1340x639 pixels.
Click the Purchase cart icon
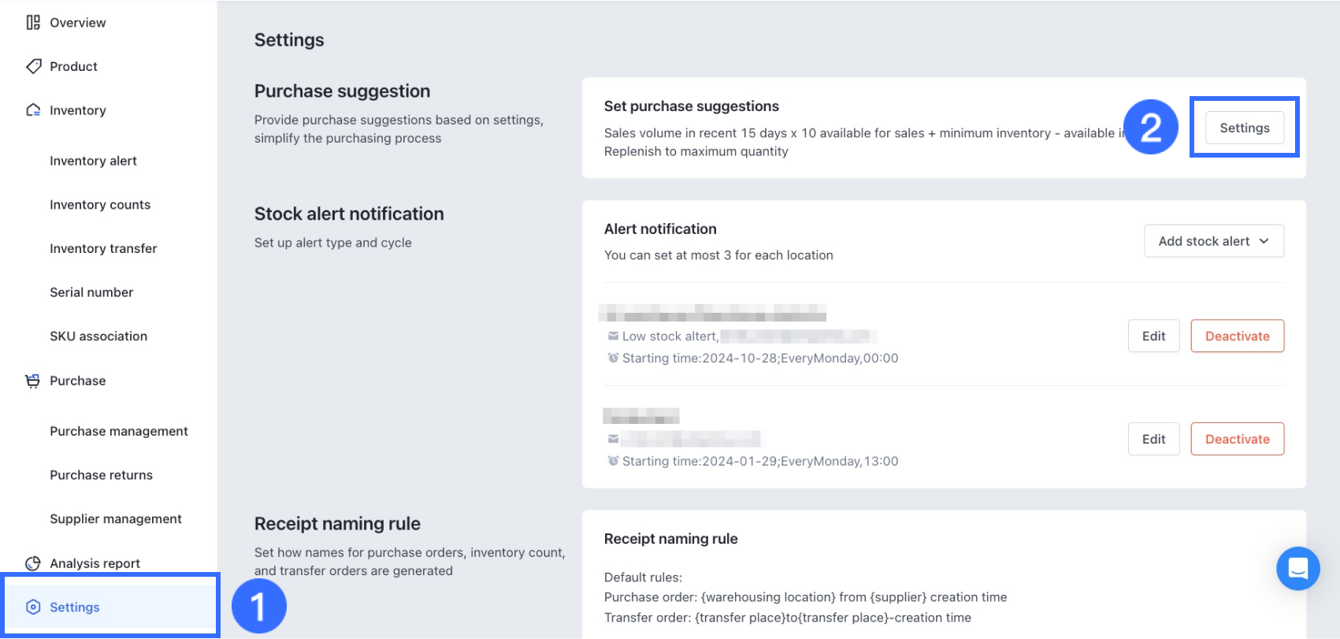(x=33, y=381)
